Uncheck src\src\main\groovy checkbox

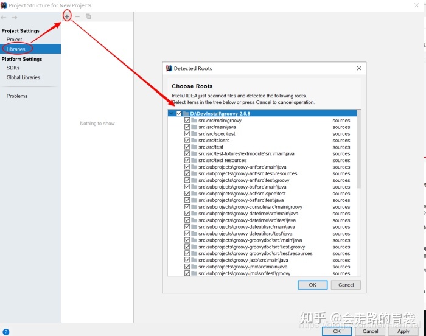(187, 120)
